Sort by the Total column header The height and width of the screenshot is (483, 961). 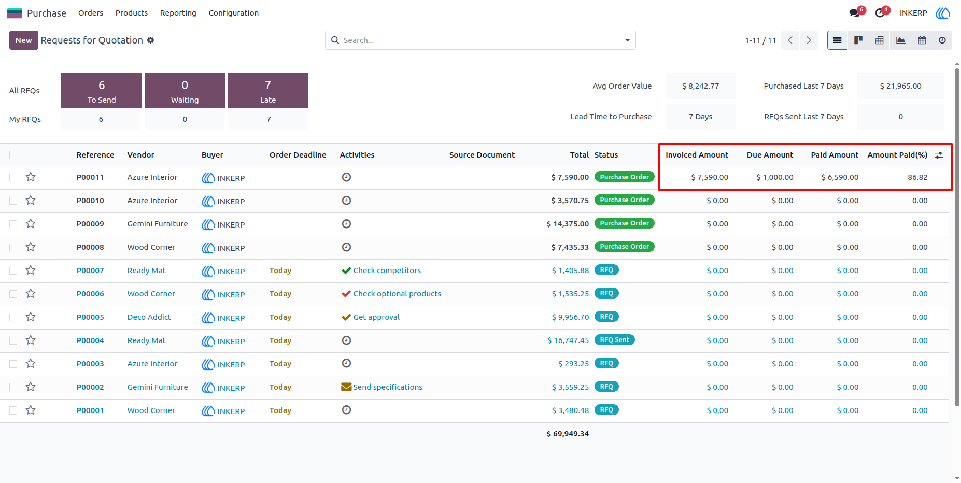click(x=580, y=155)
